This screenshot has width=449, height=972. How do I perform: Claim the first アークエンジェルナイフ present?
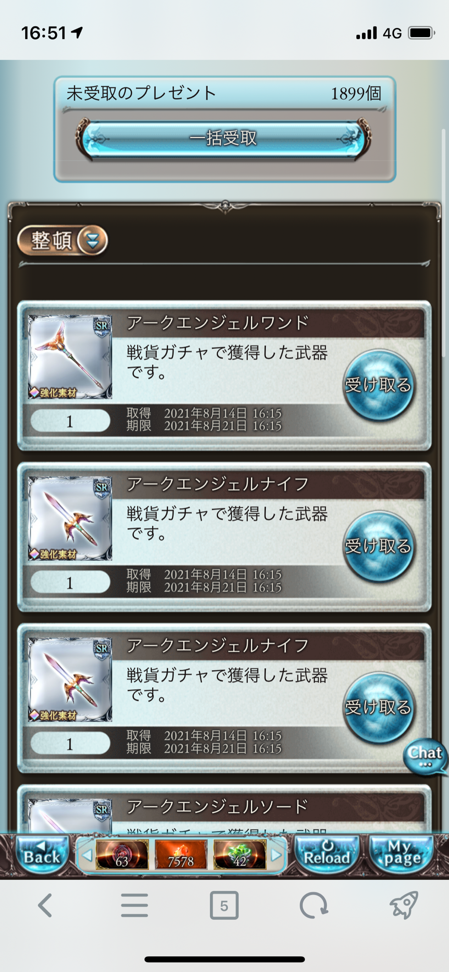(378, 546)
